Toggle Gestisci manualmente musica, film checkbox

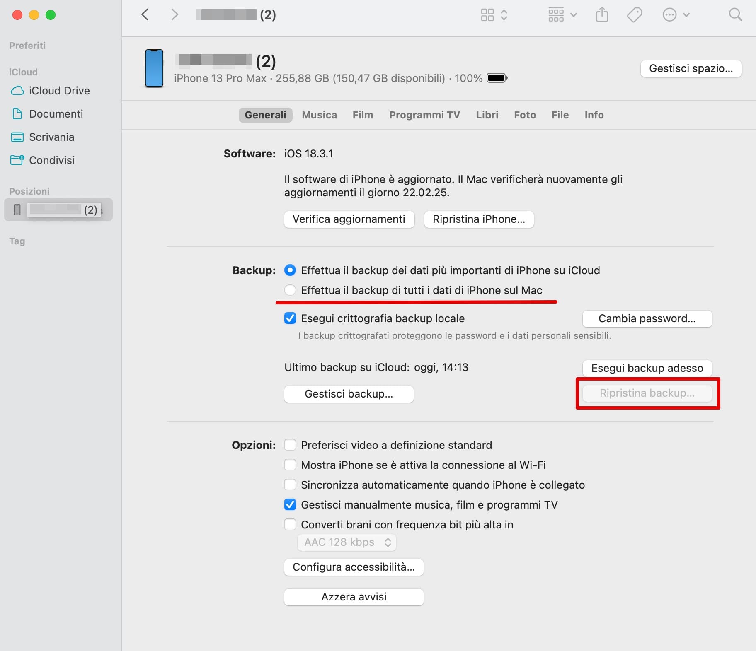point(290,504)
